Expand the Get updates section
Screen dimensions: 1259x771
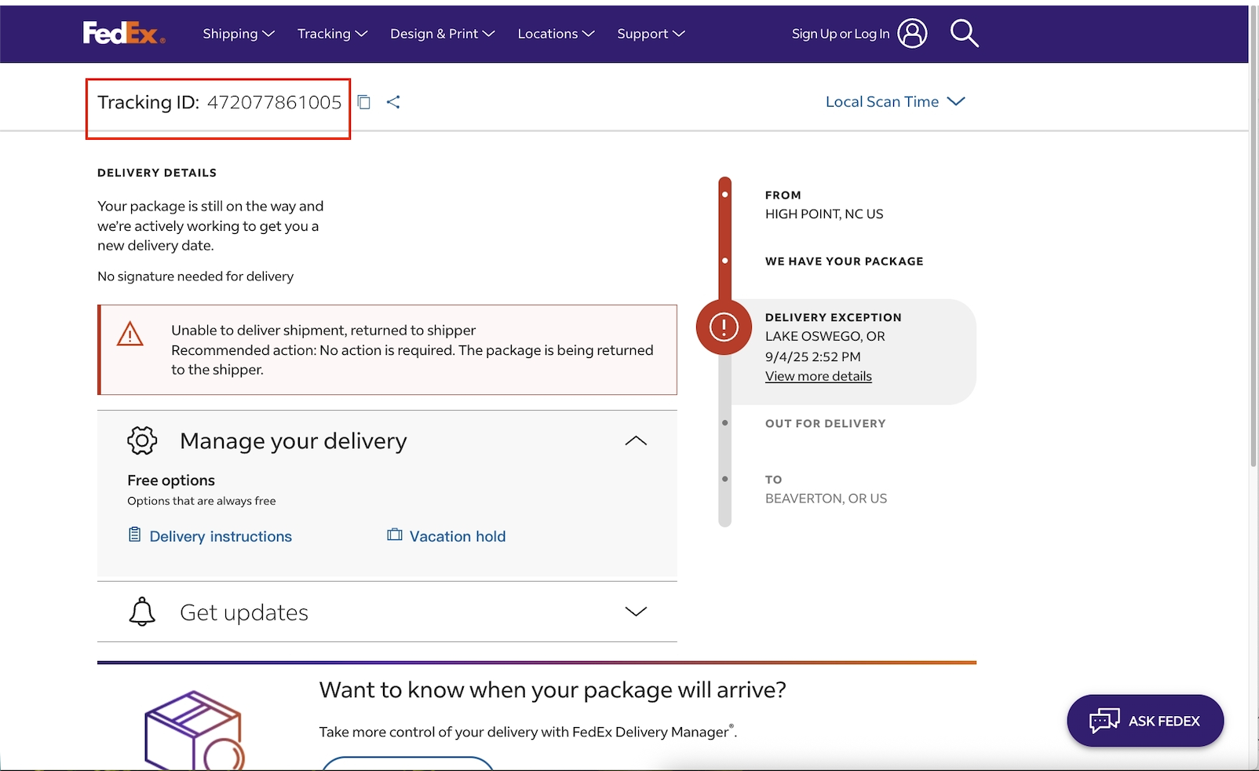click(x=636, y=612)
